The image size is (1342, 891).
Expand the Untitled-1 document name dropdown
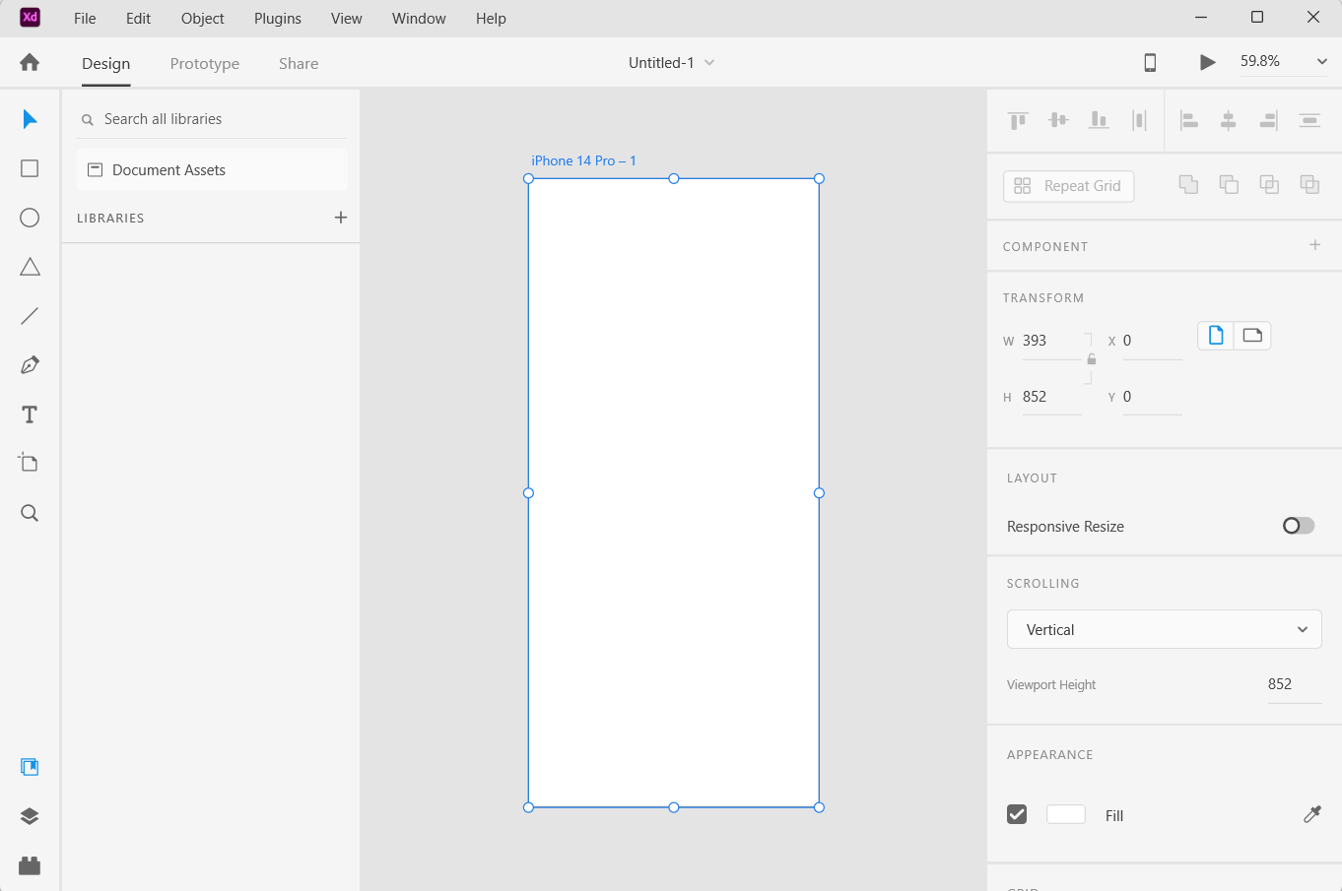click(x=708, y=62)
